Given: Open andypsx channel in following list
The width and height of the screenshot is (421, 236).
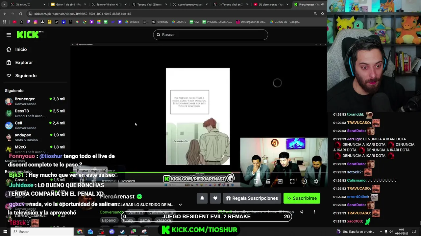Looking at the screenshot, I should (35, 137).
